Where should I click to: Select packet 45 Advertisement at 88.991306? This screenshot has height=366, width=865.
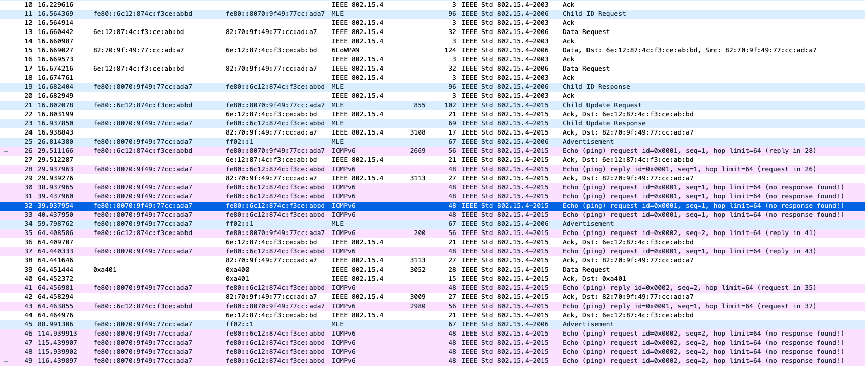pyautogui.click(x=432, y=324)
